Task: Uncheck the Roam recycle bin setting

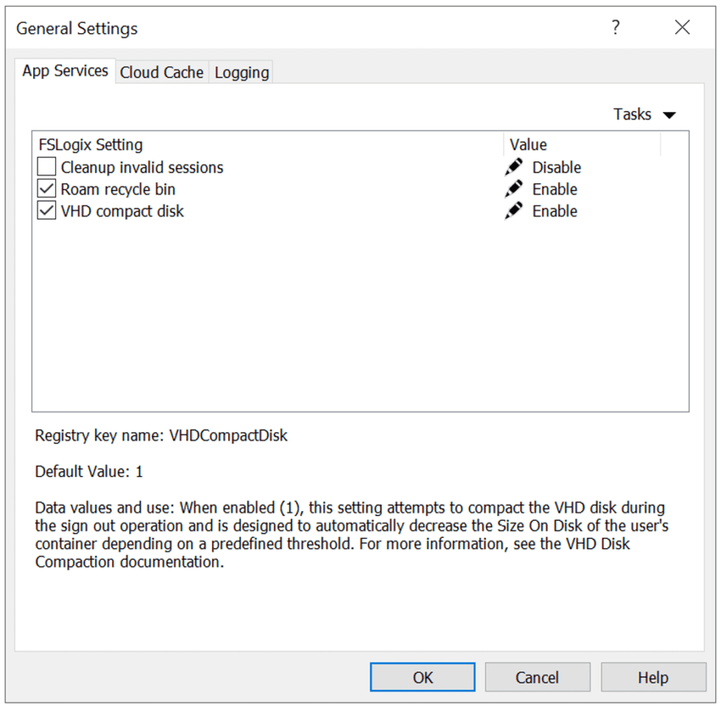Action: (46, 189)
